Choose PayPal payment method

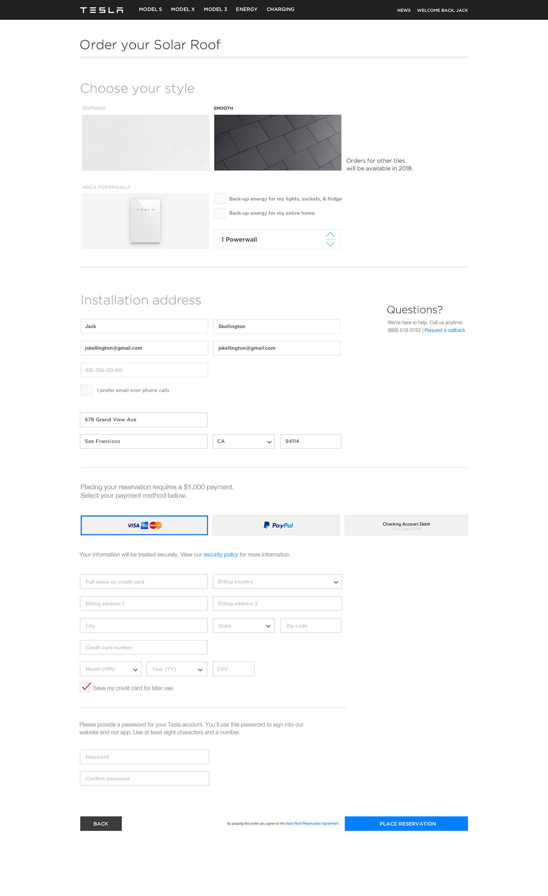pos(276,525)
